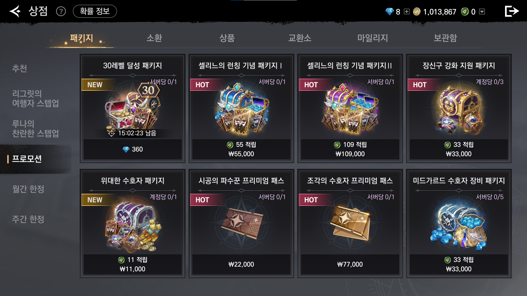Select 루나의 찬란한 스텝업 category
Viewport: 527px width, 296px height.
35,129
